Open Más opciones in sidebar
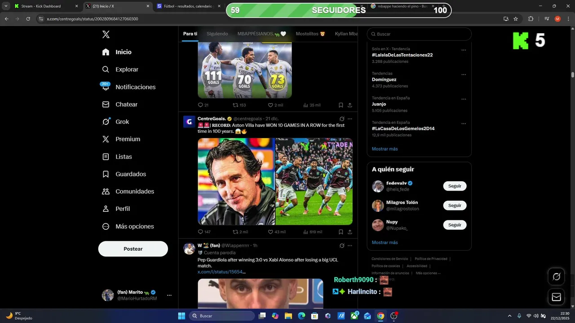The image size is (575, 323). [x=128, y=227]
